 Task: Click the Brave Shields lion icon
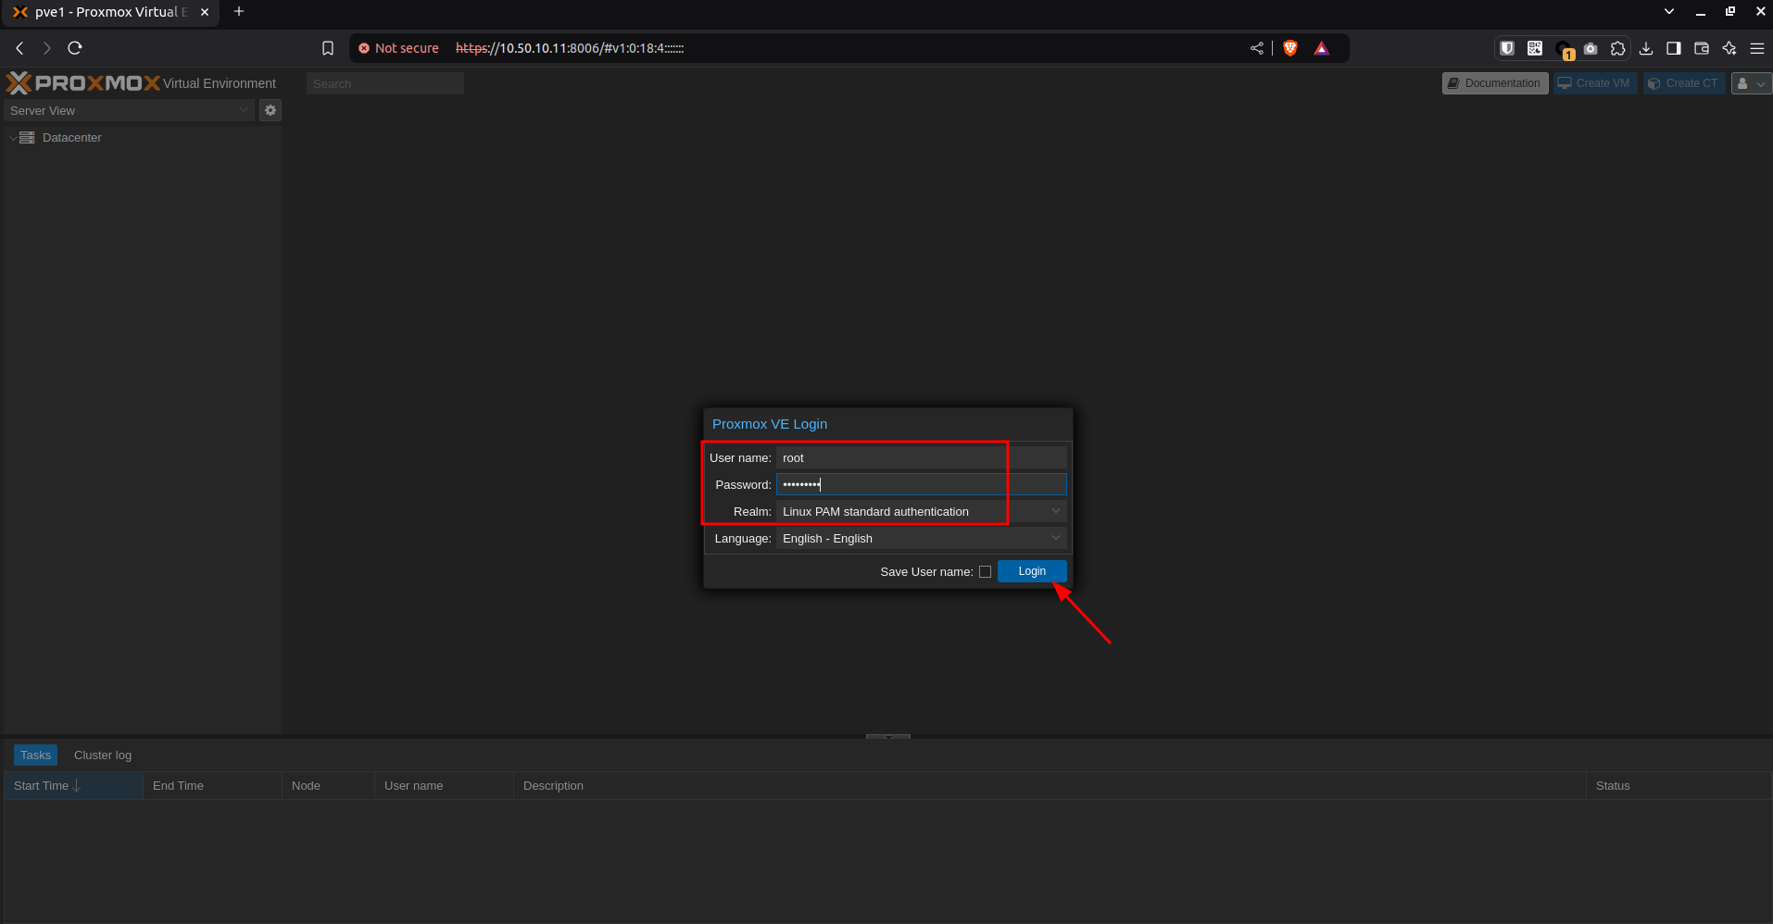pos(1290,48)
